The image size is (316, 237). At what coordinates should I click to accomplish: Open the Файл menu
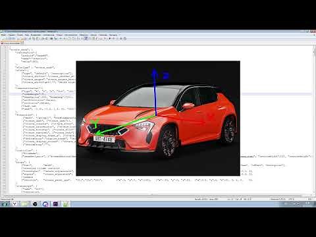click(x=3, y=35)
